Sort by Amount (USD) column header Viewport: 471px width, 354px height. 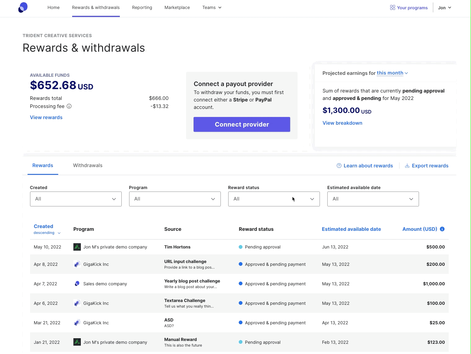[x=420, y=229]
